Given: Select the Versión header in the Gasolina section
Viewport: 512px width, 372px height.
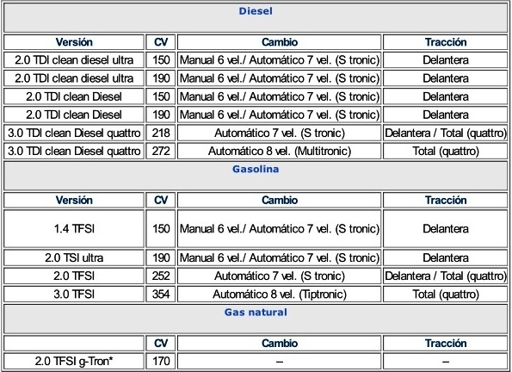Looking at the screenshot, I should [x=74, y=200].
